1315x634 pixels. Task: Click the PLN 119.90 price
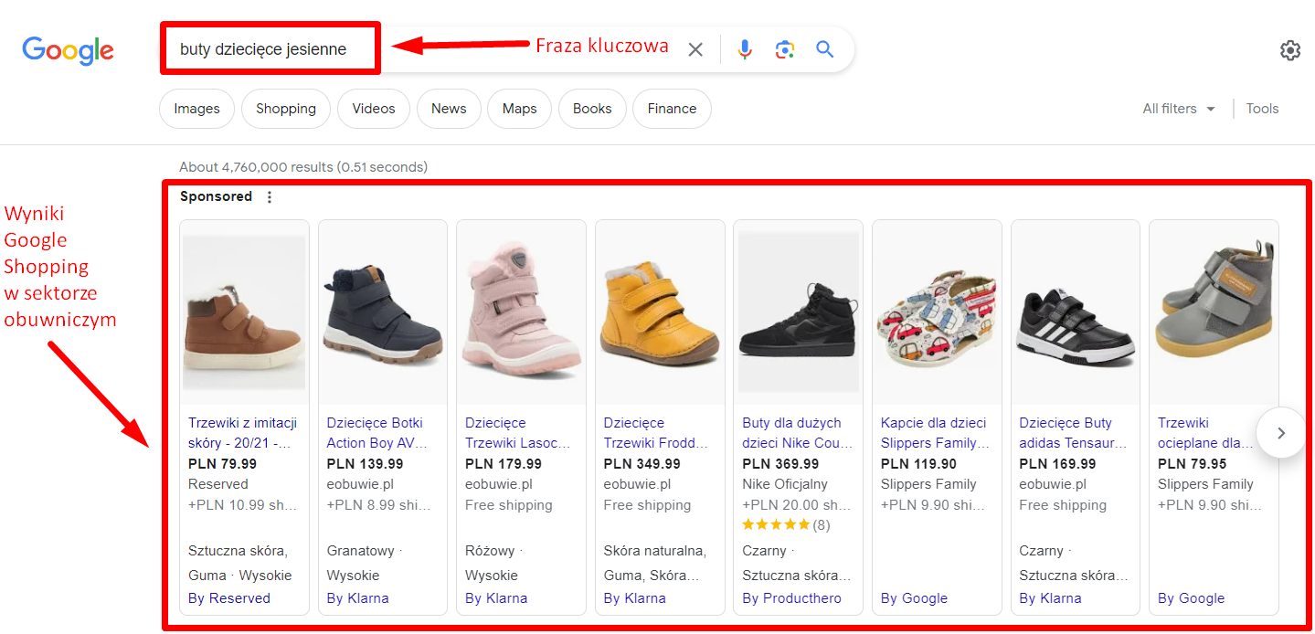point(918,464)
